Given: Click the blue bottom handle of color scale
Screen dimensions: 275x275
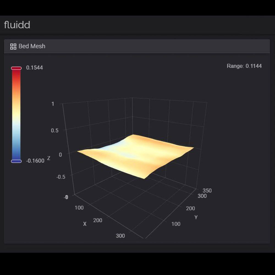Looking at the screenshot, I should (x=16, y=161).
